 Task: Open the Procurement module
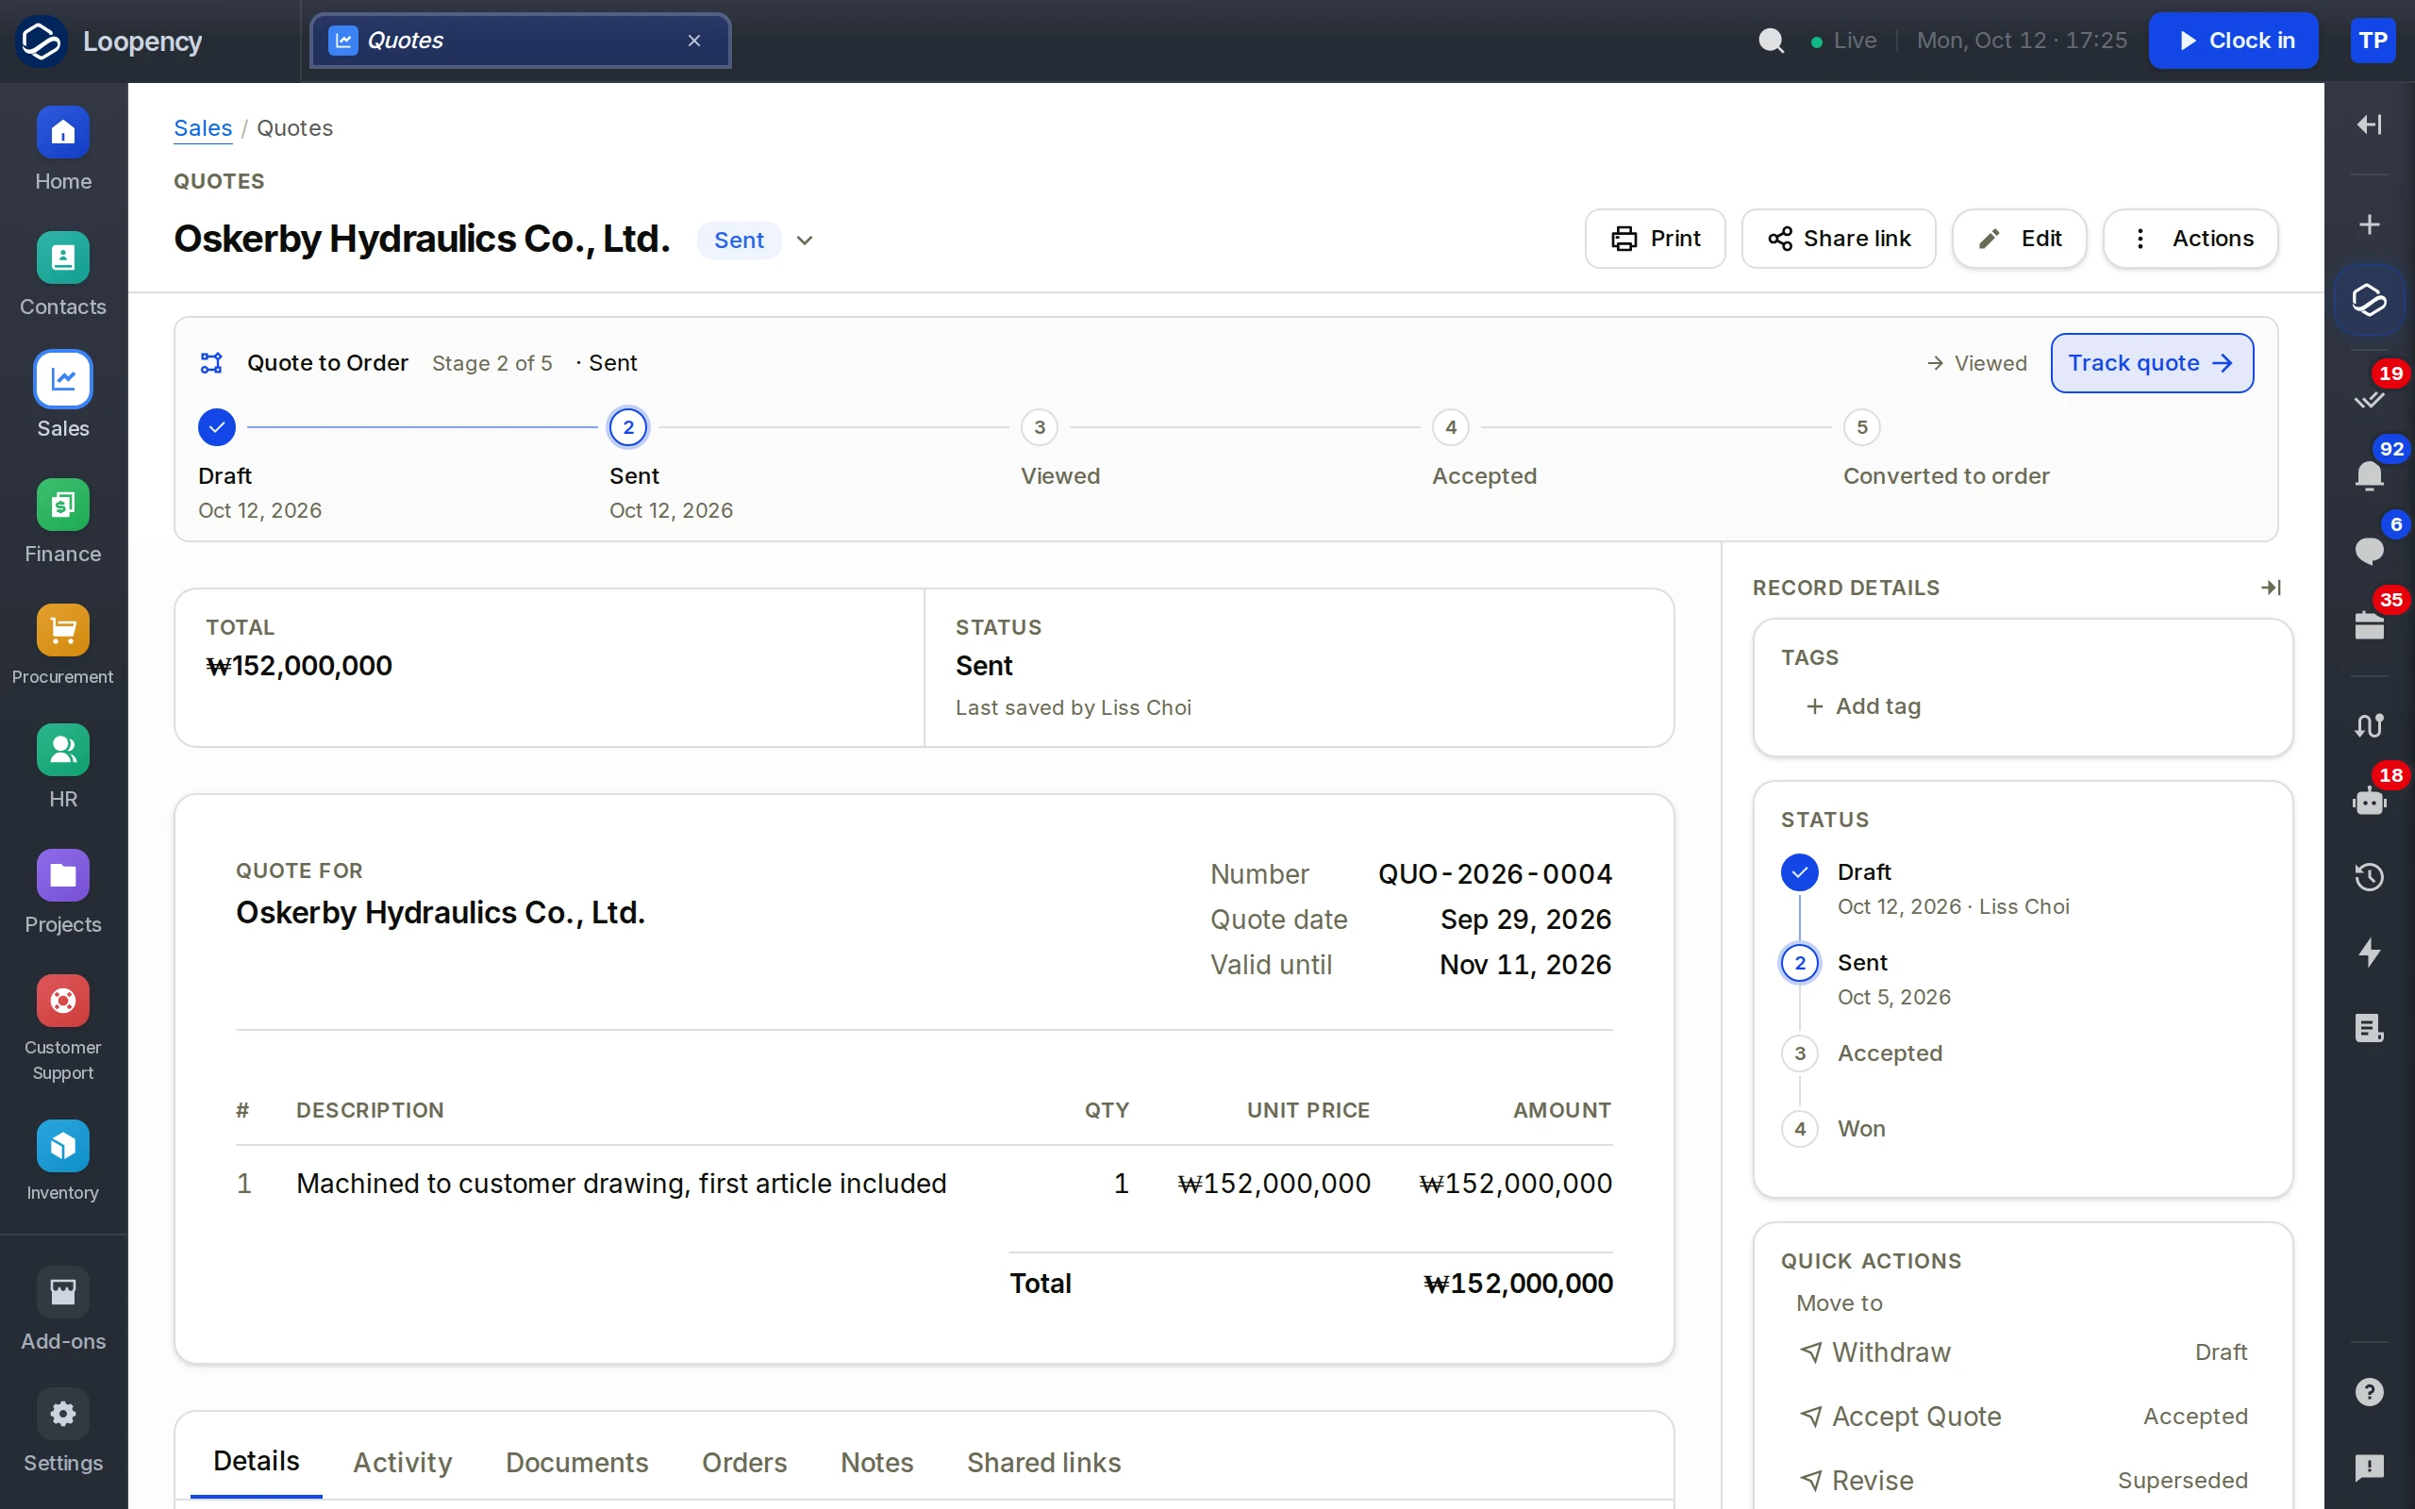[63, 646]
